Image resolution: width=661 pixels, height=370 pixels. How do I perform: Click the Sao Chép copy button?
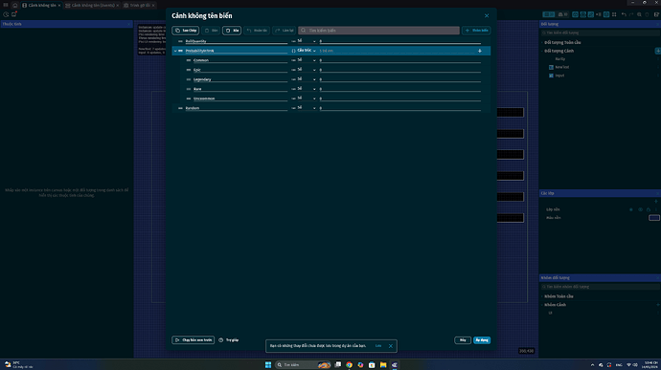tap(186, 31)
